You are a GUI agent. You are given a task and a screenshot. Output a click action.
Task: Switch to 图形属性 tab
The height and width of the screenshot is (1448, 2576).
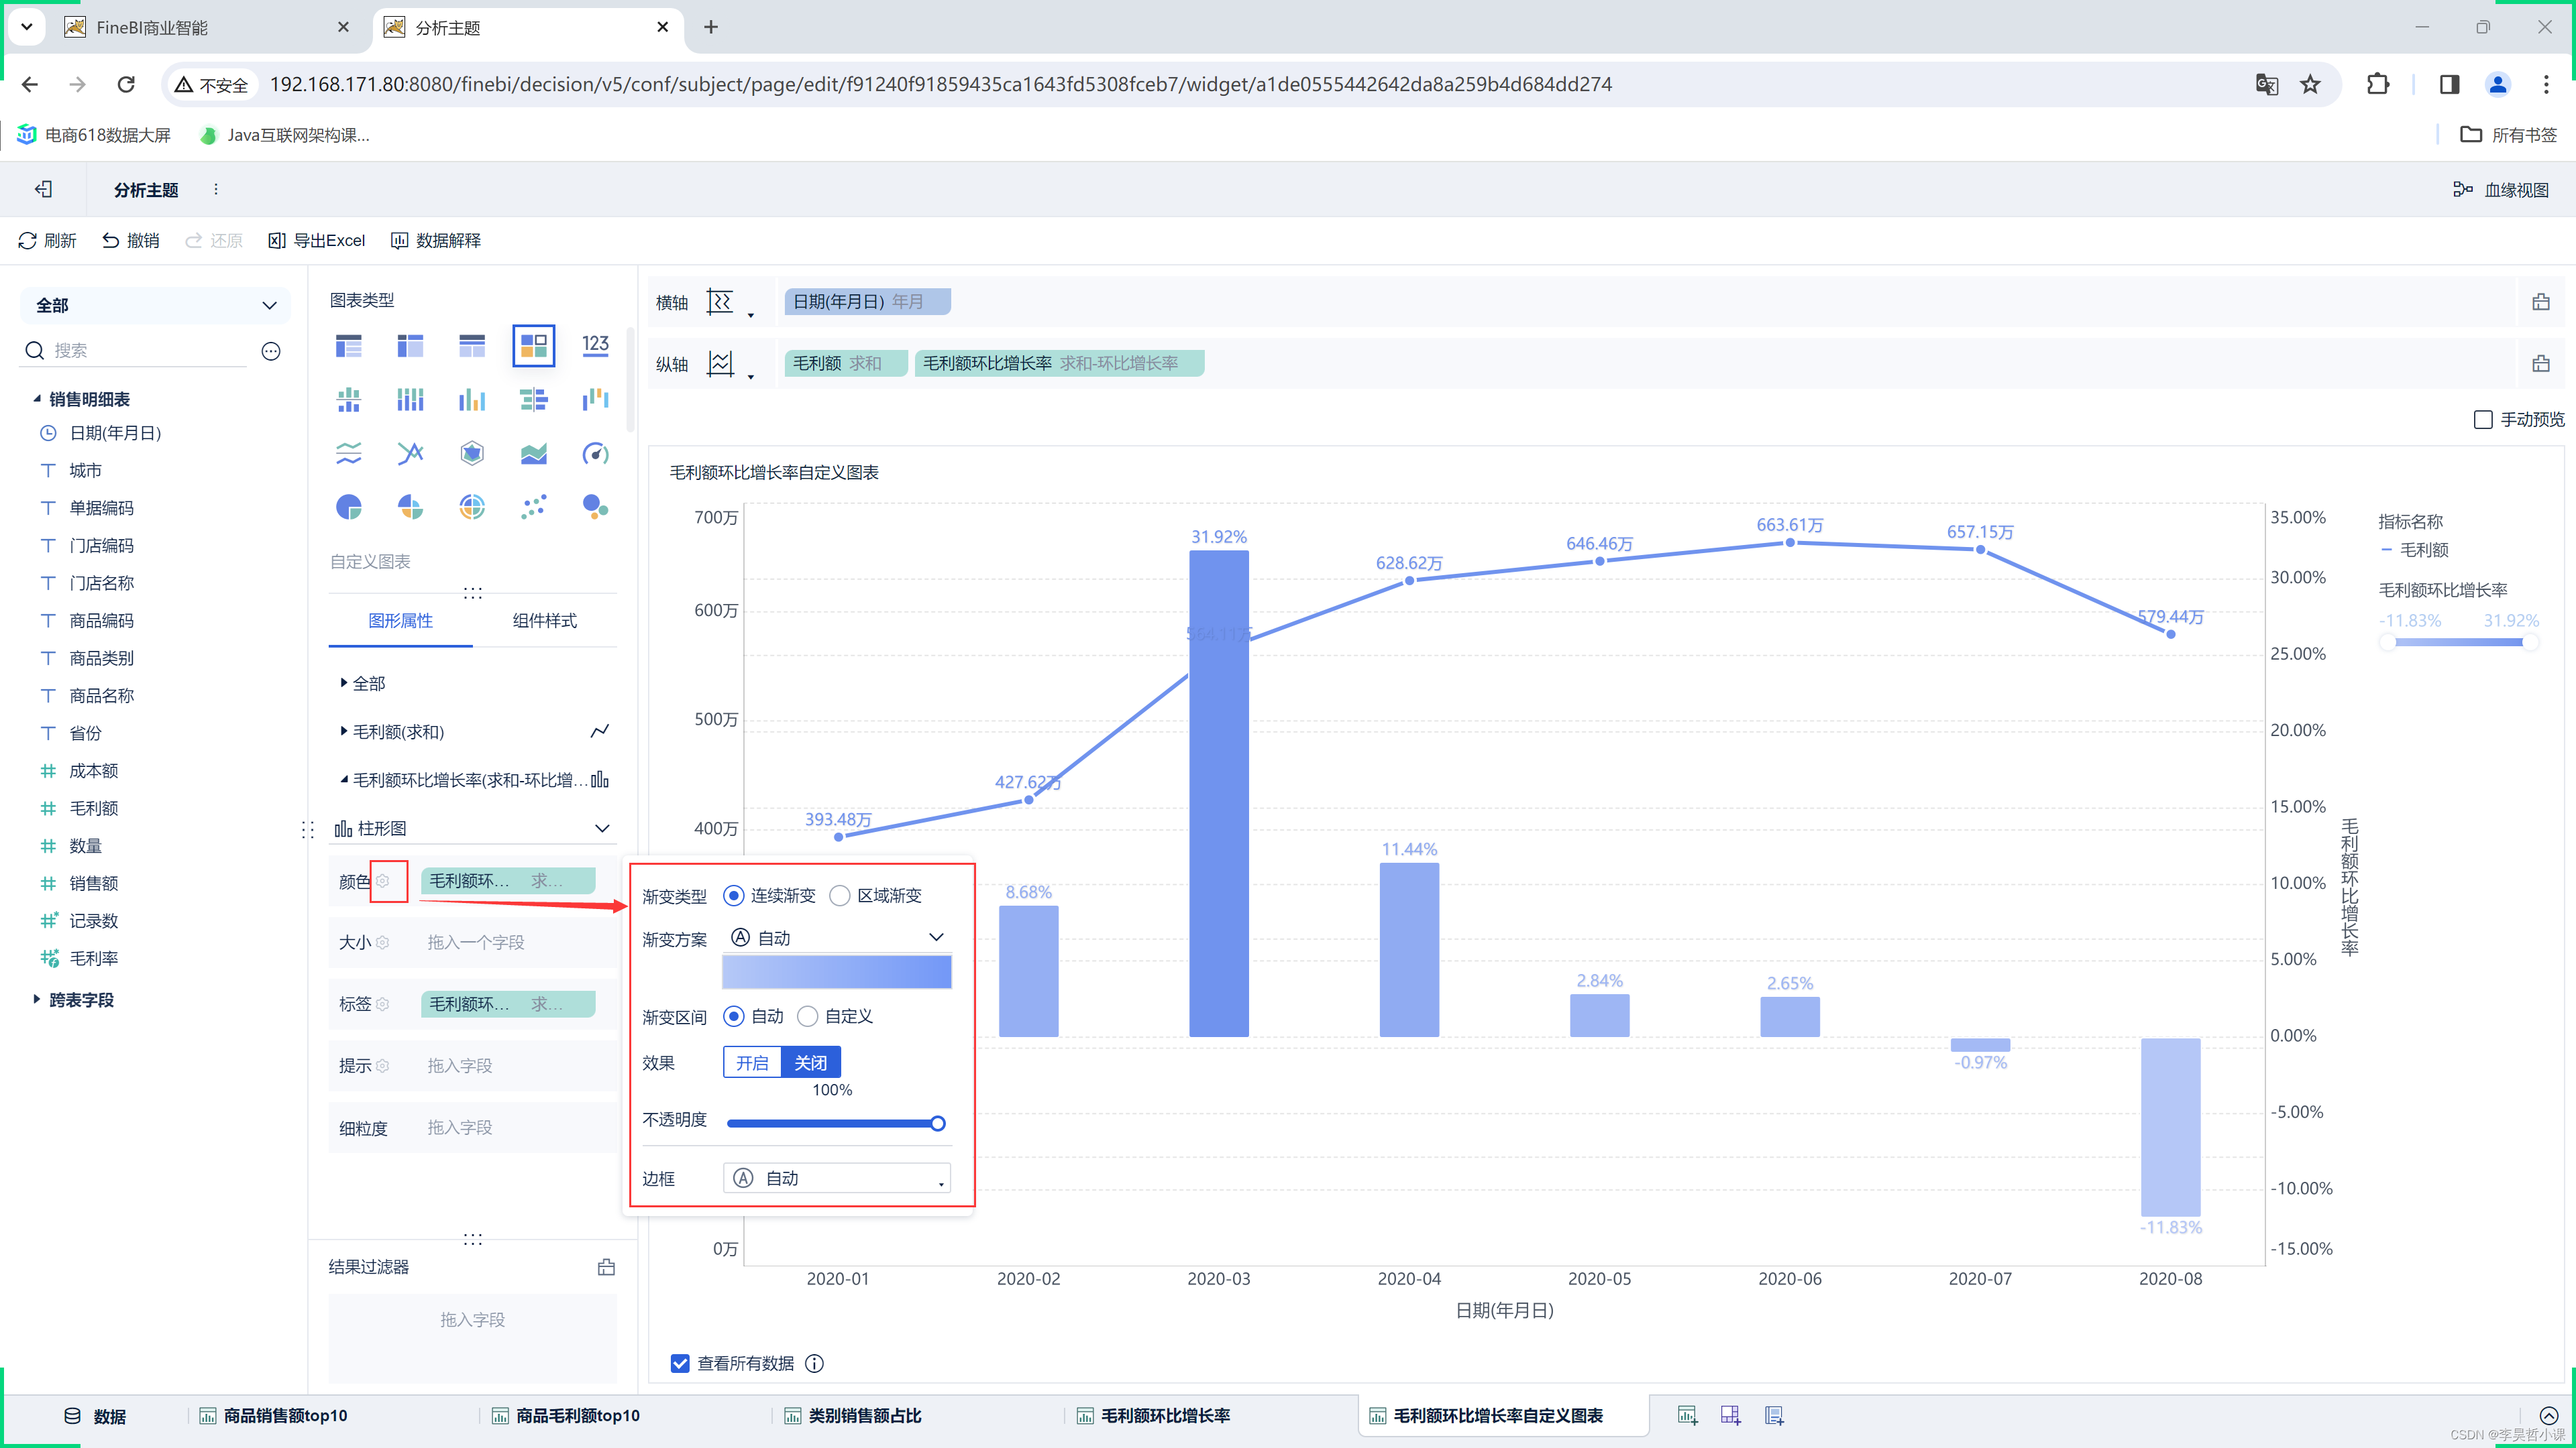(400, 621)
